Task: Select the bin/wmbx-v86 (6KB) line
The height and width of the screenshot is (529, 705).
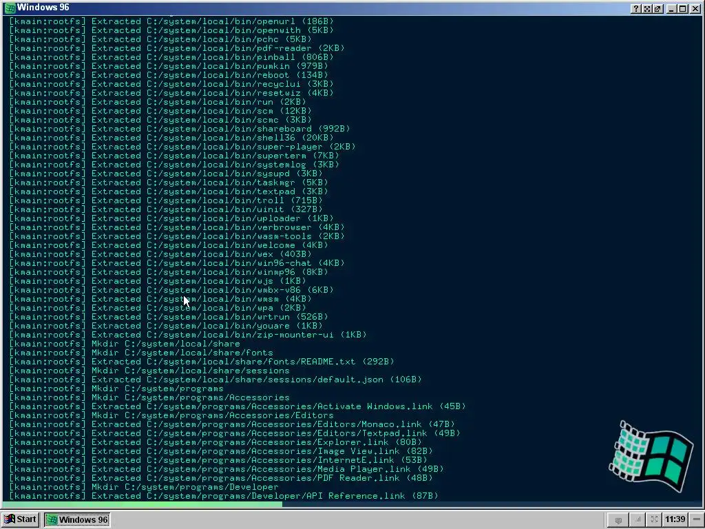Action: [171, 290]
